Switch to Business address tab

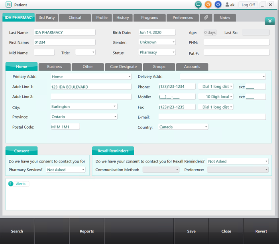[x=55, y=67]
